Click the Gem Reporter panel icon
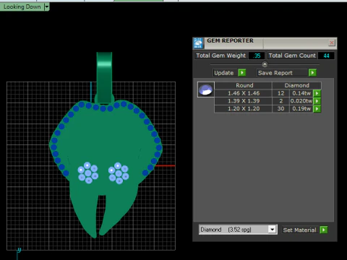Viewport: 347px width, 260px height. click(x=198, y=43)
